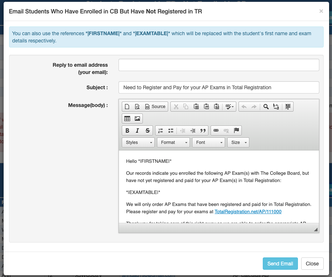Open the Font dropdown
332x277 pixels.
click(x=208, y=142)
